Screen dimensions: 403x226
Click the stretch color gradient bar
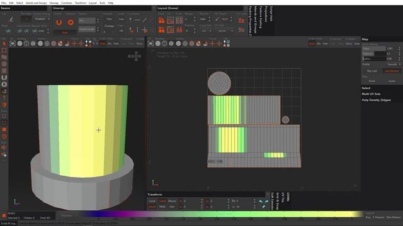[222, 213]
